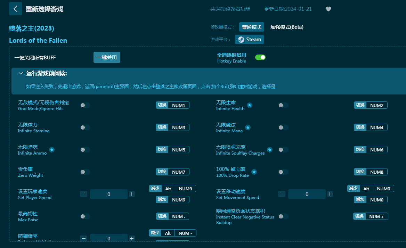
Task: Click the Steam platform button
Action: (x=249, y=40)
